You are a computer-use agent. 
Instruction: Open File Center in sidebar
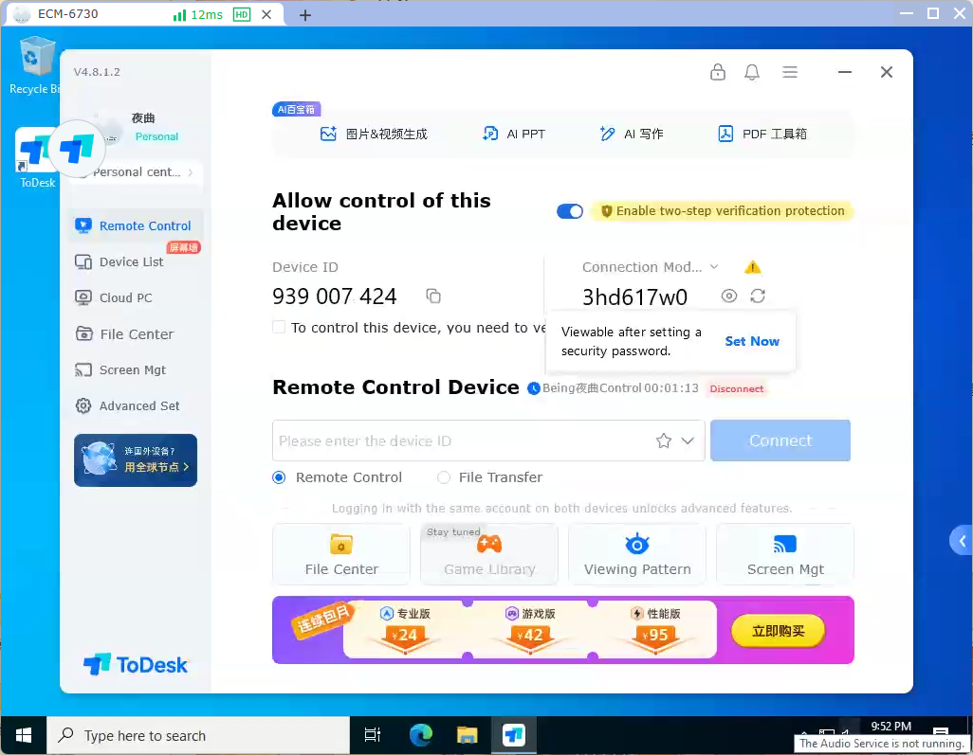click(x=135, y=333)
